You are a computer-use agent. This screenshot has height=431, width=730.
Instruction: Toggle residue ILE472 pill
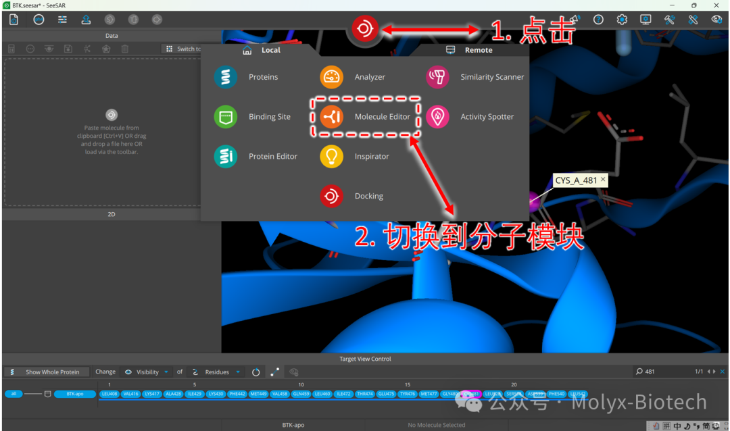[x=343, y=394]
